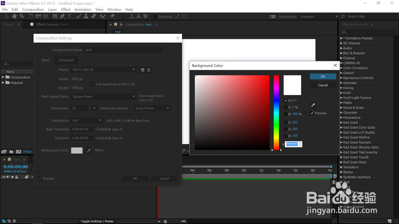Click the vertical hue spectrum slider

pyautogui.click(x=276, y=112)
